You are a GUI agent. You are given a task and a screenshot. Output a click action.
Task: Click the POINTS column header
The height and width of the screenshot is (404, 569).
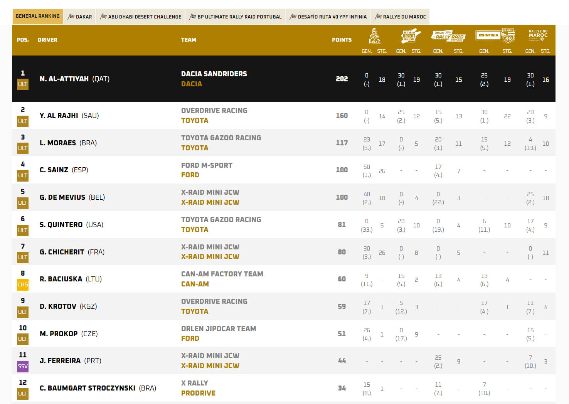pyautogui.click(x=342, y=40)
